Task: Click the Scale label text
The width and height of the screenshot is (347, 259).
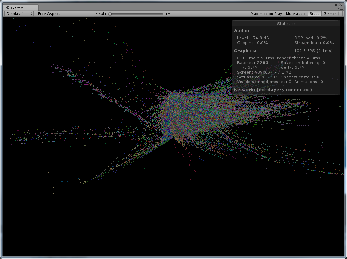Action: click(x=101, y=14)
